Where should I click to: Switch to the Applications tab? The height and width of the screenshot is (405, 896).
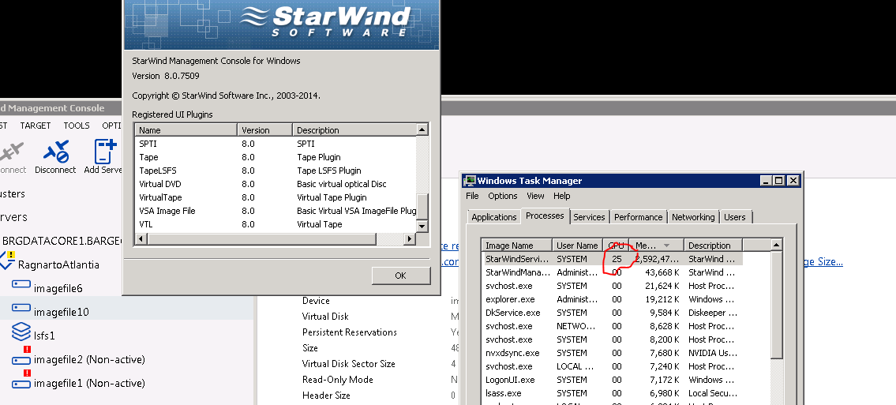coord(493,217)
